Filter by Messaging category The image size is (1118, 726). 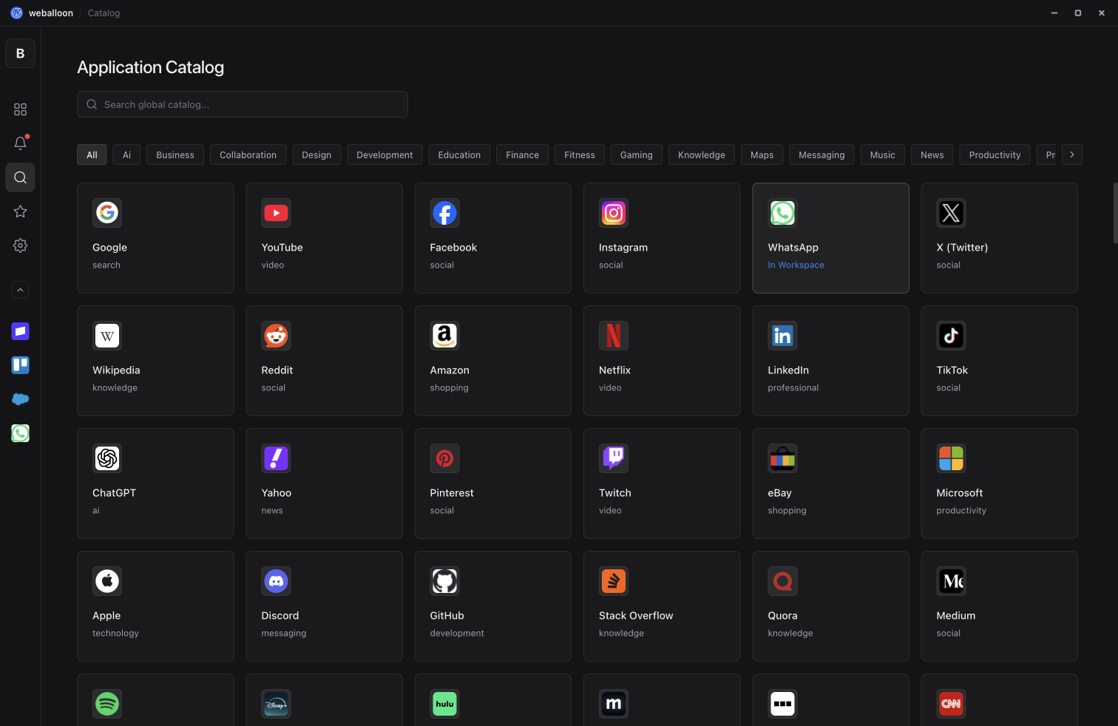tap(821, 155)
